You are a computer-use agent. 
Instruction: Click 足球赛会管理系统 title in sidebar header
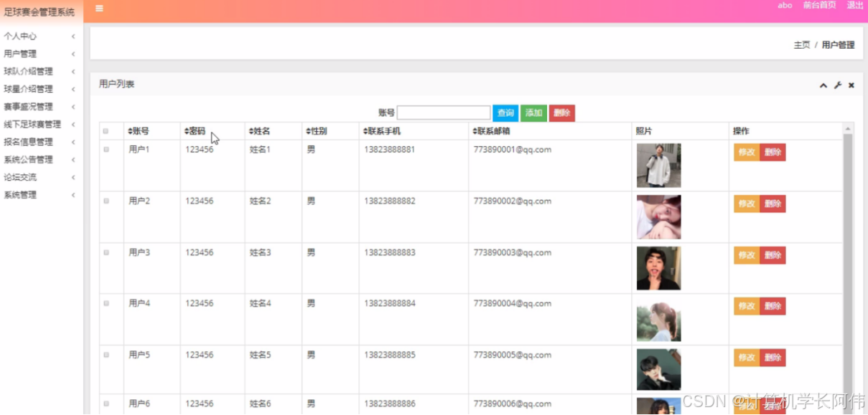coord(39,12)
